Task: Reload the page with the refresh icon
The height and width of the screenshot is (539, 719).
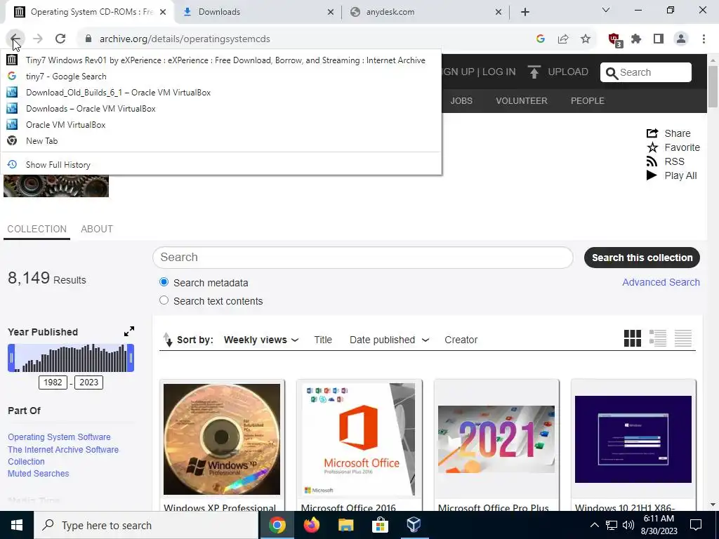Action: pos(60,39)
